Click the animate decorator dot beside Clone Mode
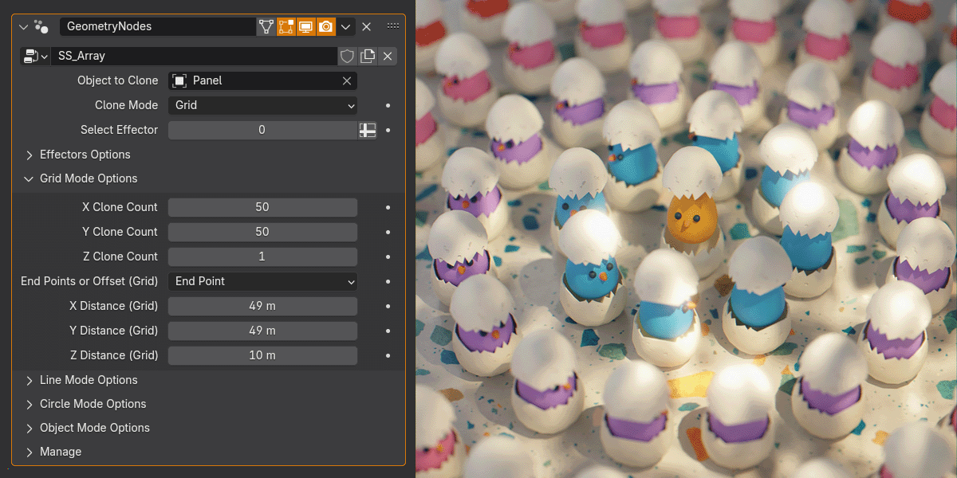This screenshot has width=957, height=478. 388,105
